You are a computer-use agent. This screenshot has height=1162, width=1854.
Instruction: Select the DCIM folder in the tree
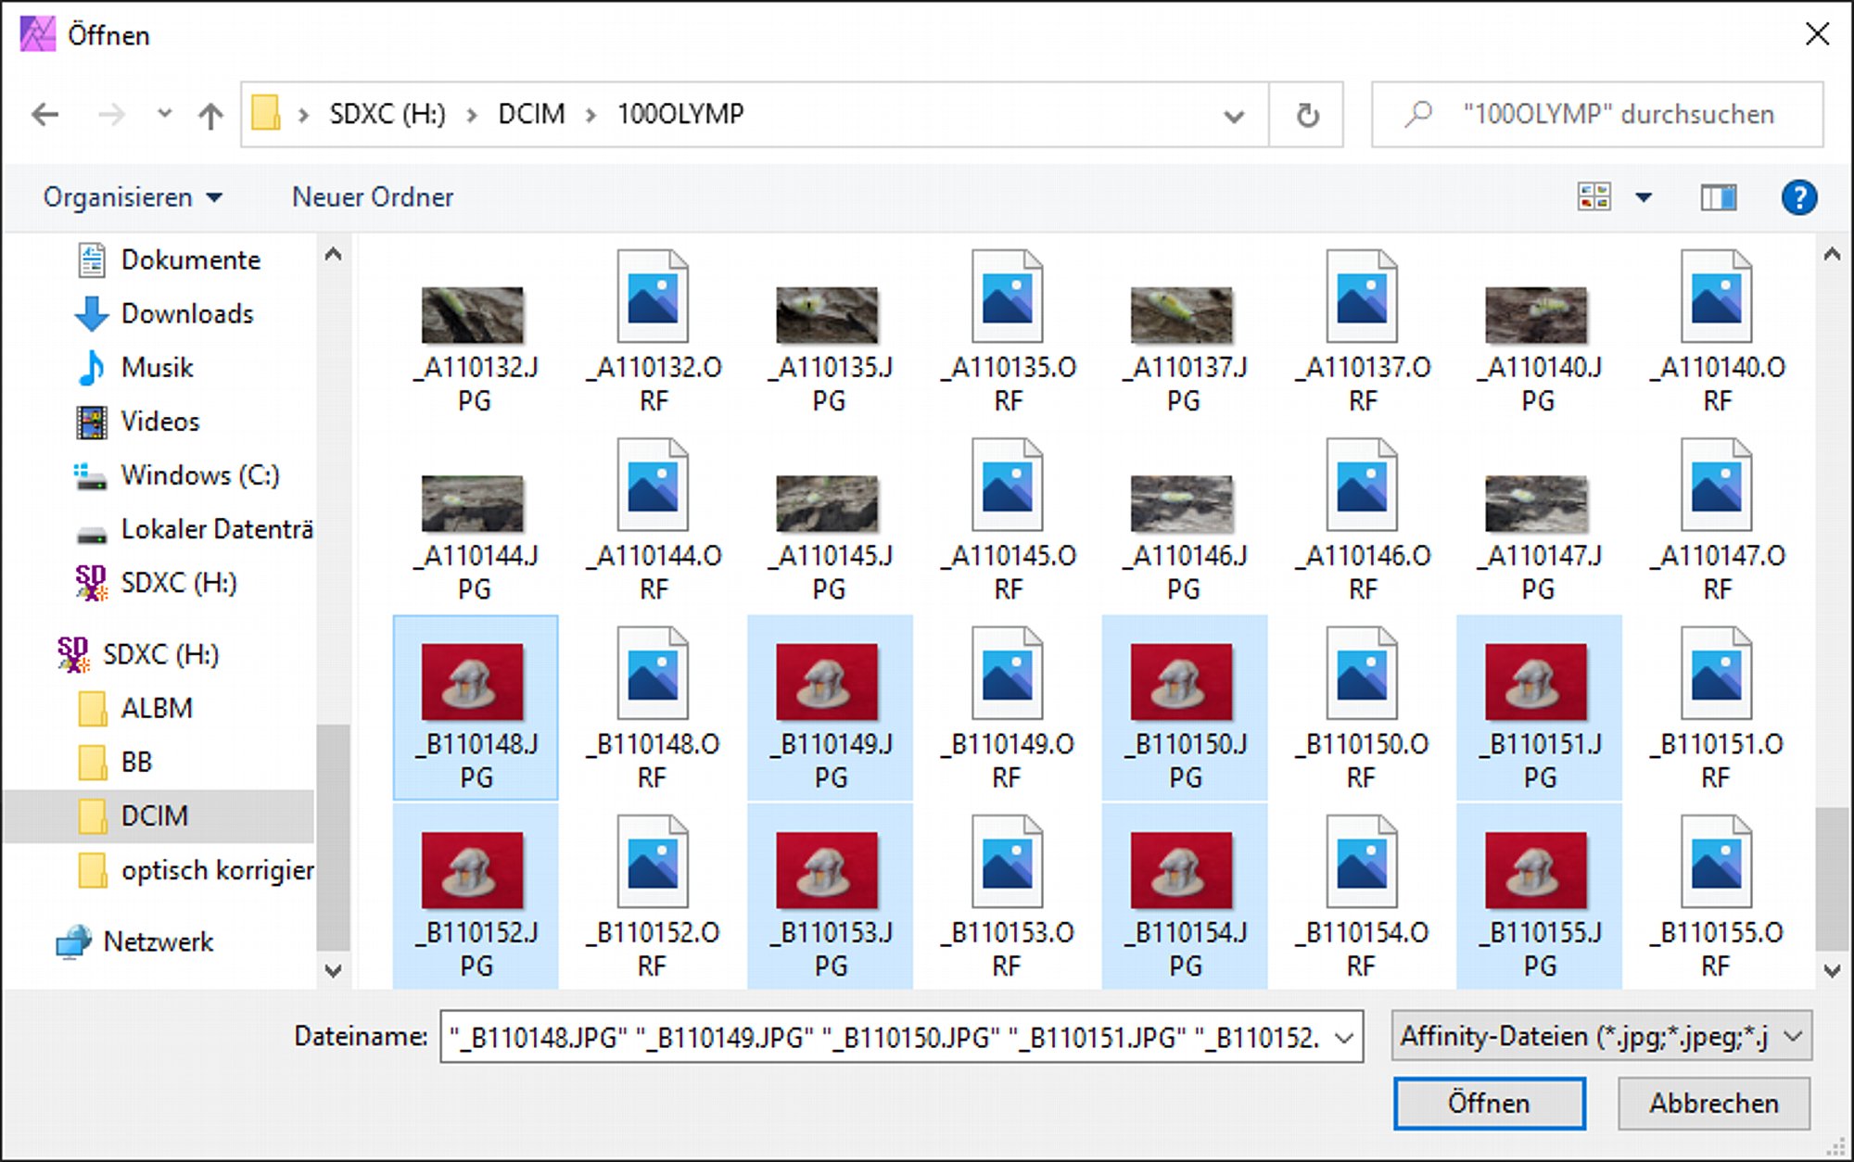pyautogui.click(x=154, y=816)
